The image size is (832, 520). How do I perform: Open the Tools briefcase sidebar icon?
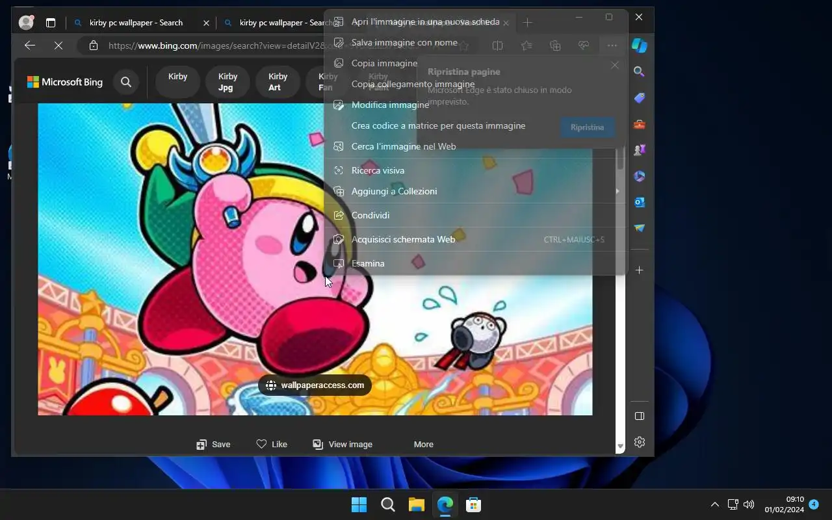tap(640, 123)
